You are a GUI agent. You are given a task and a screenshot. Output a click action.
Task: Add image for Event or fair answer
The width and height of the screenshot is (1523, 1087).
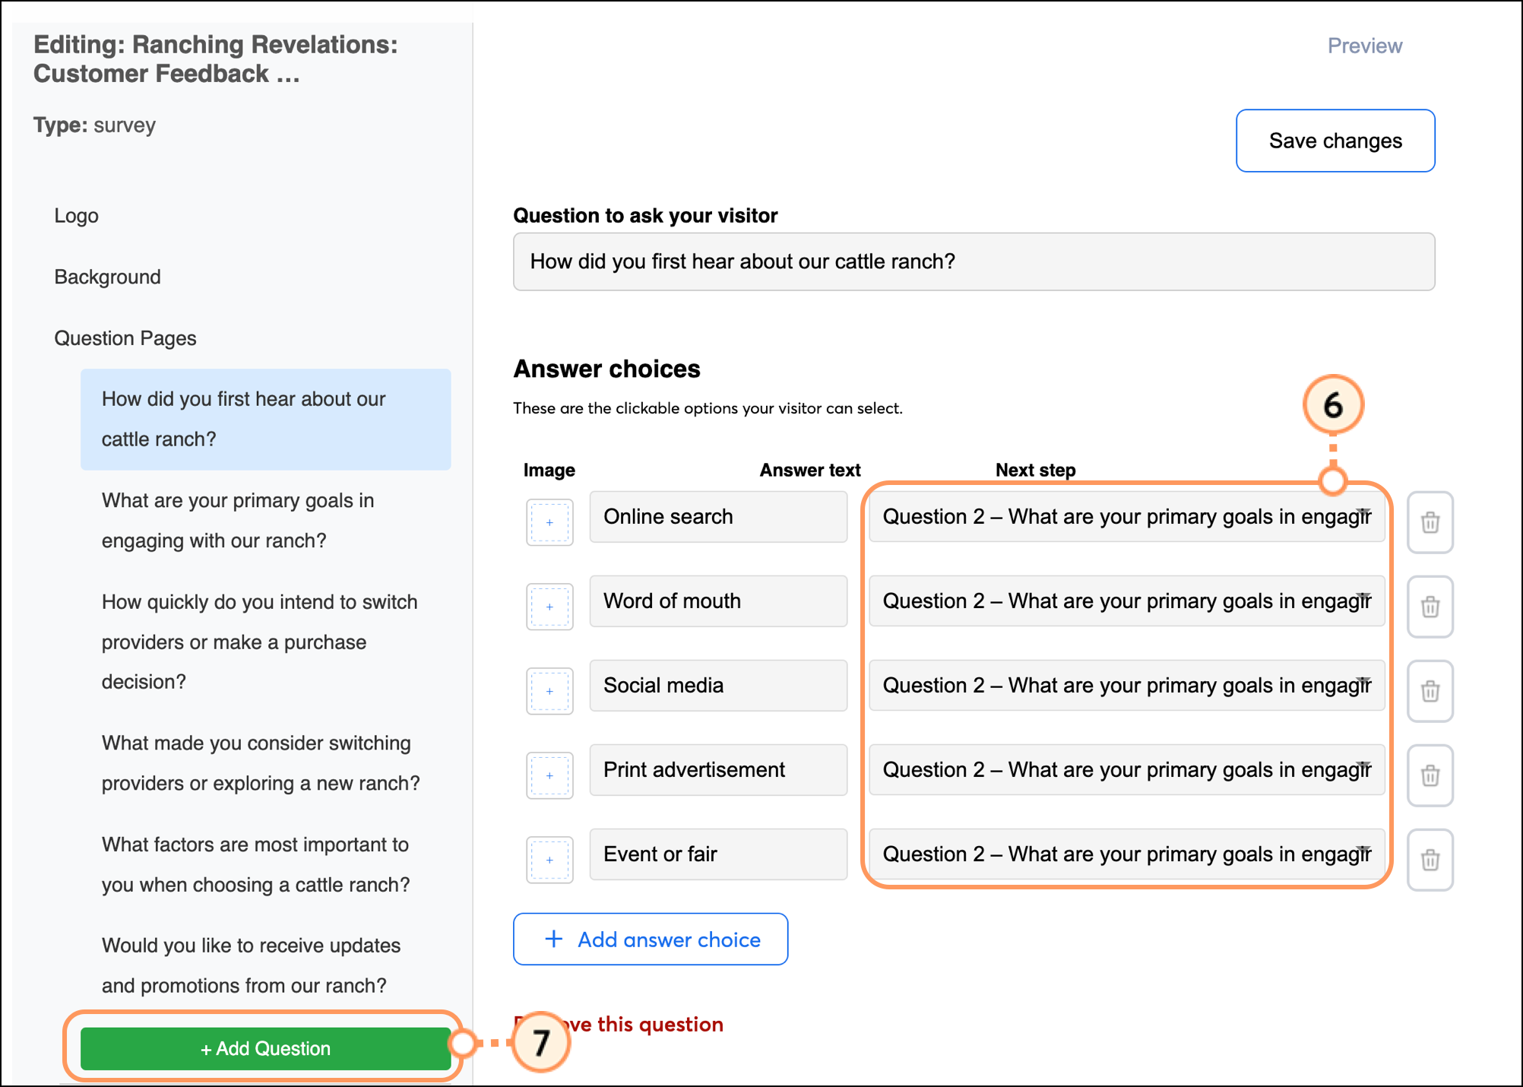(549, 860)
